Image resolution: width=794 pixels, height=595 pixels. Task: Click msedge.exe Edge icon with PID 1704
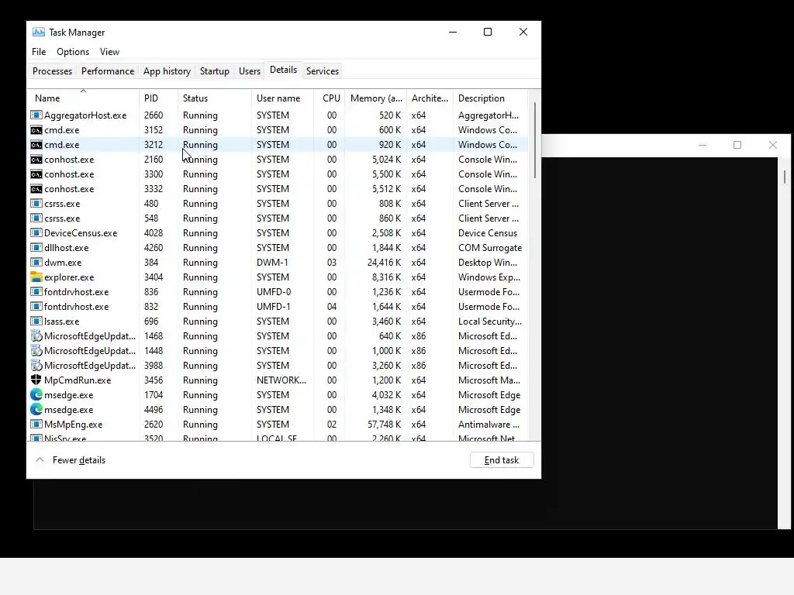pos(36,394)
